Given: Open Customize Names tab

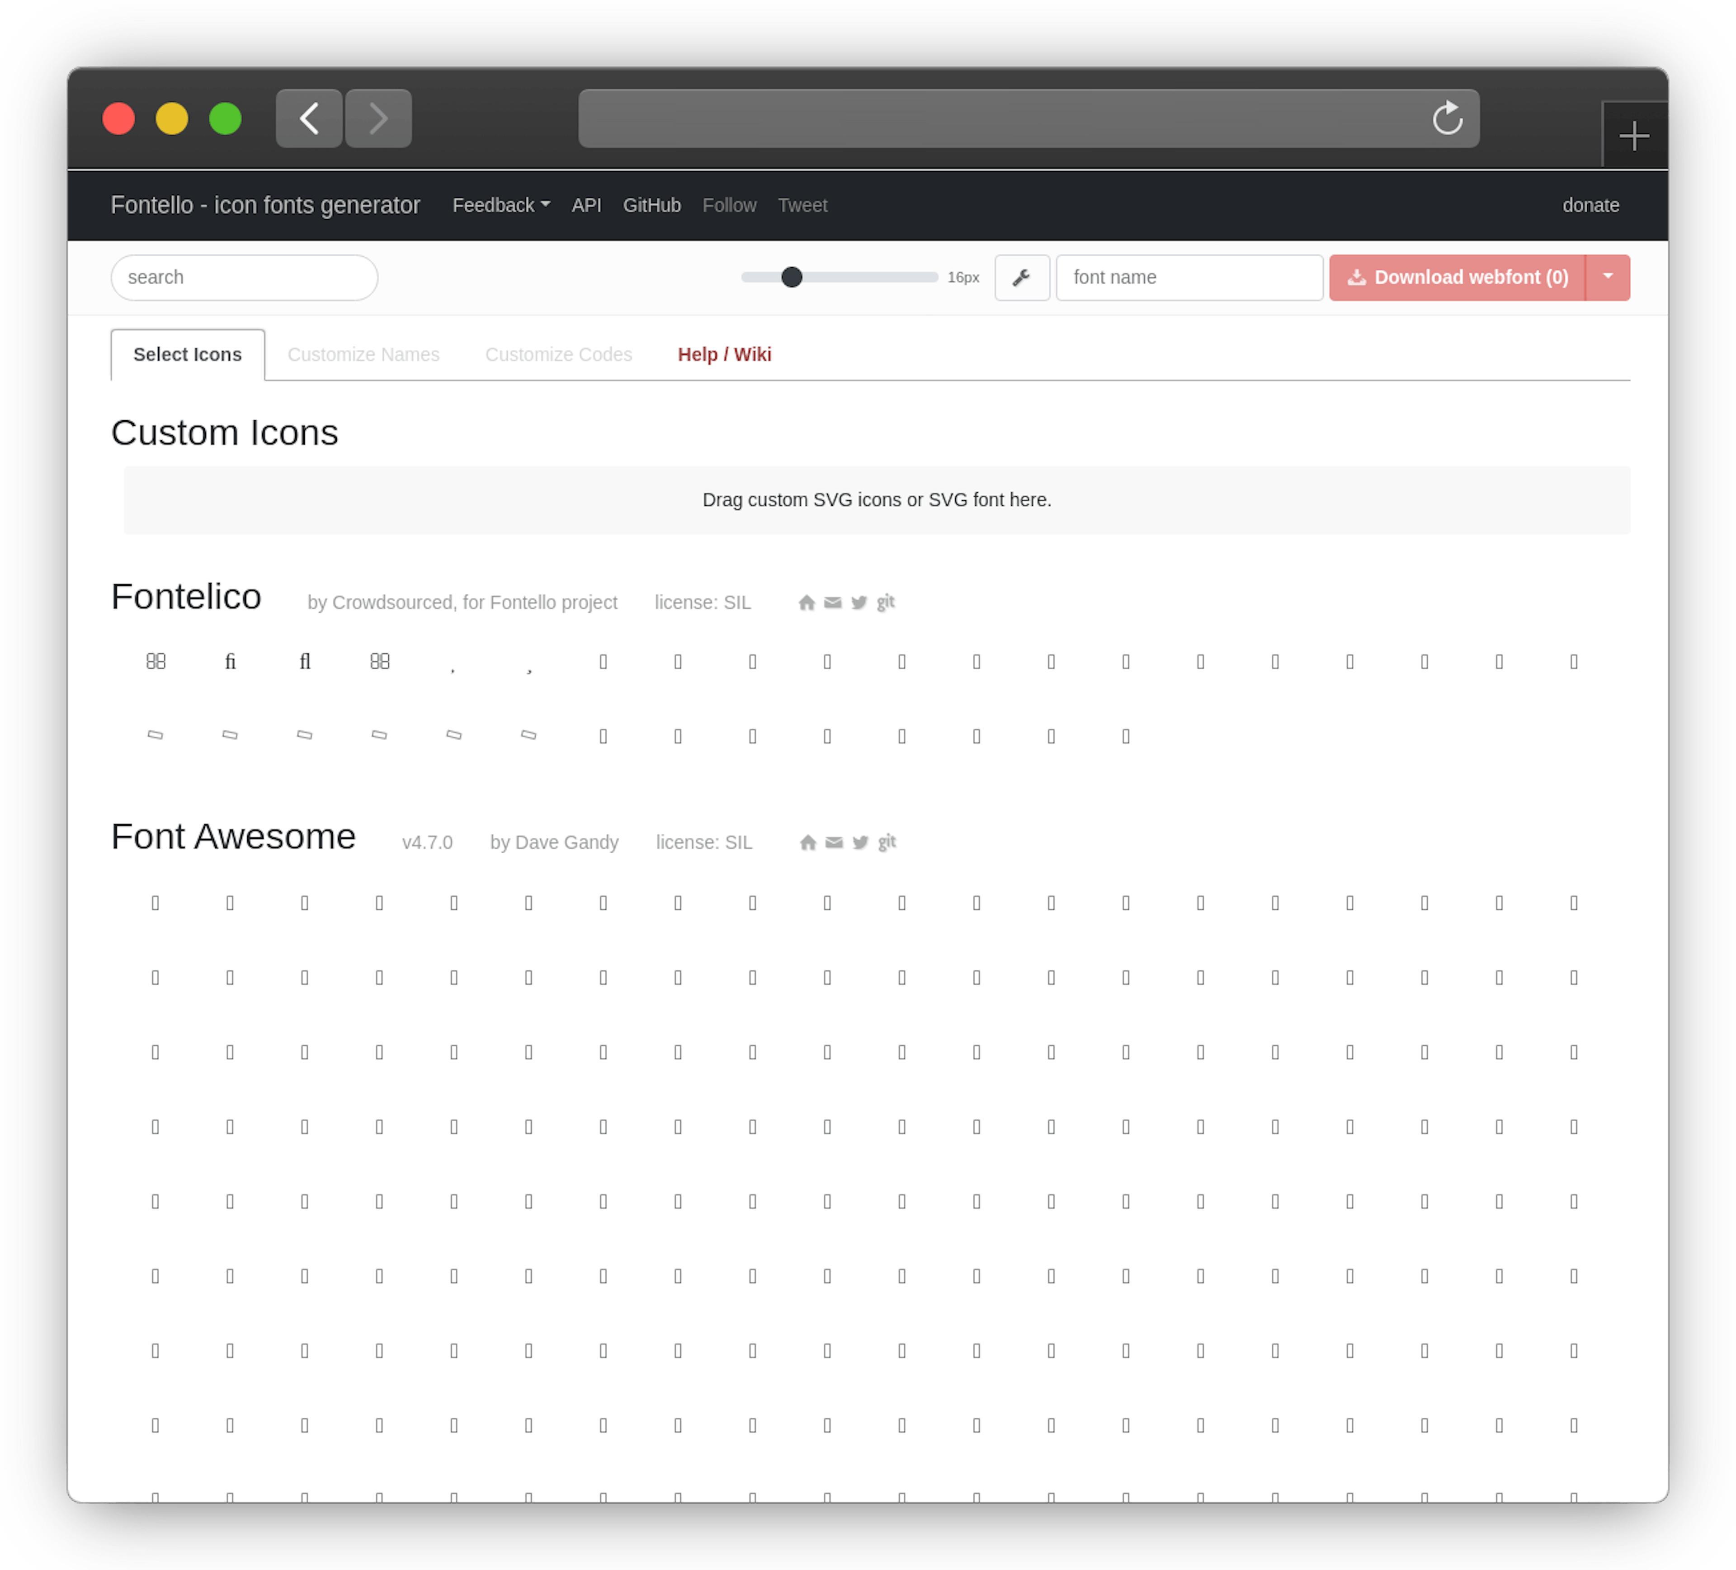Looking at the screenshot, I should [363, 355].
